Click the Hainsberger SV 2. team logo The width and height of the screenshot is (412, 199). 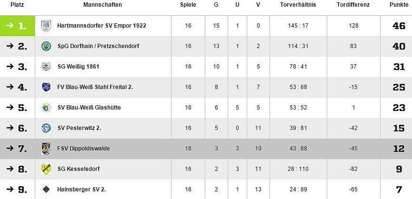pos(46,189)
